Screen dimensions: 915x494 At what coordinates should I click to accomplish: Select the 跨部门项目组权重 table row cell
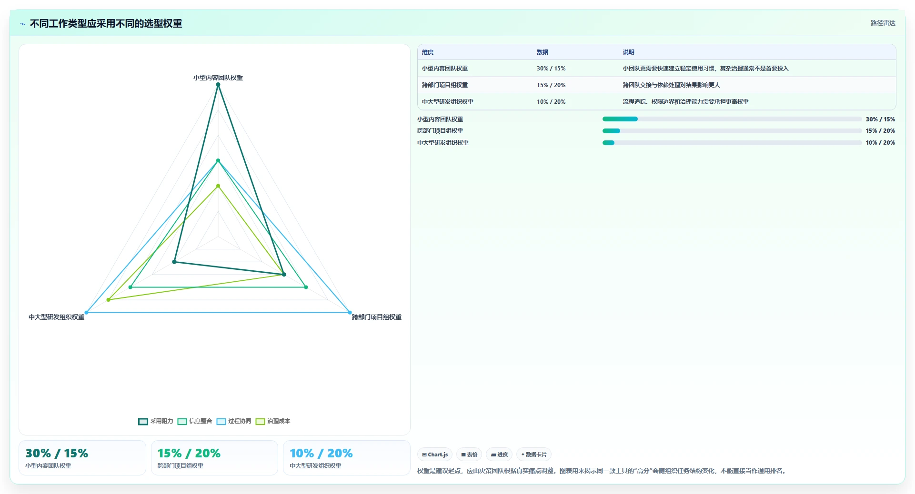(445, 85)
